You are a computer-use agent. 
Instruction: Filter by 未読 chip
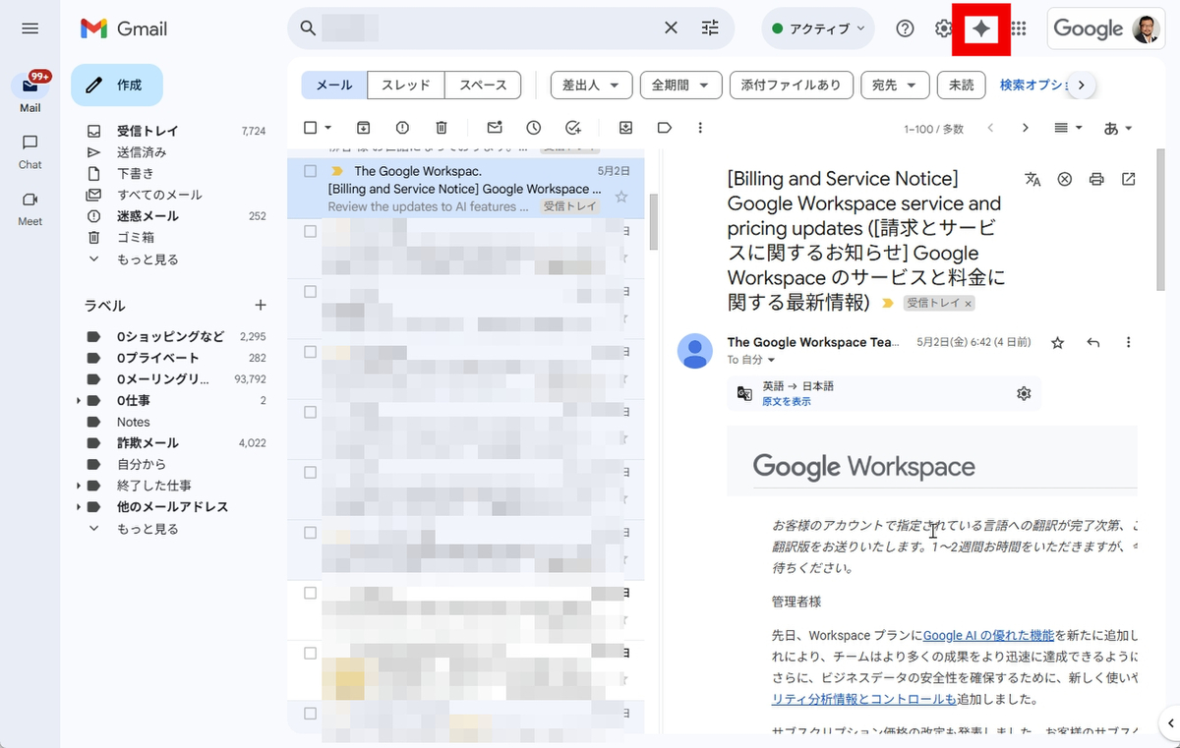pyautogui.click(x=962, y=86)
